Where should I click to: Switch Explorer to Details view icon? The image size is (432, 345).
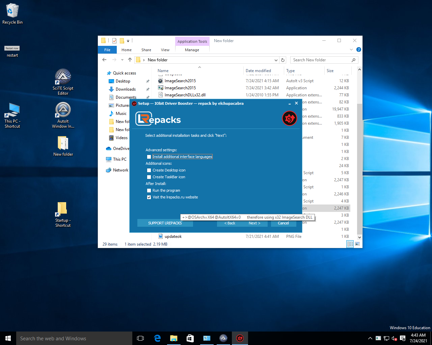[350, 244]
